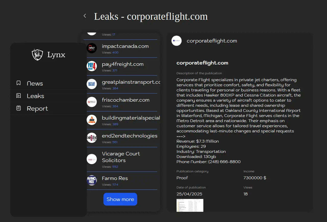Image resolution: width=327 pixels, height=222 pixels.
Task: Click the News bookmark icon
Action: [19, 83]
